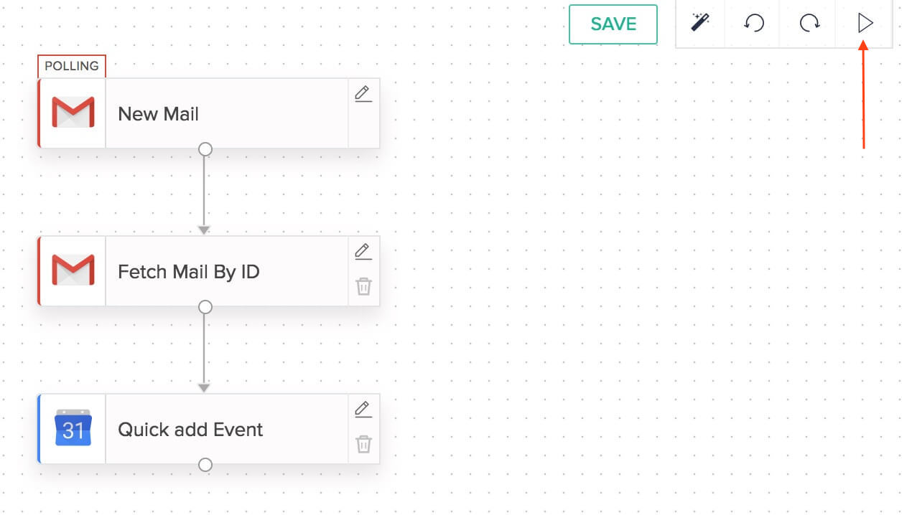Click the SAVE button

tap(613, 24)
